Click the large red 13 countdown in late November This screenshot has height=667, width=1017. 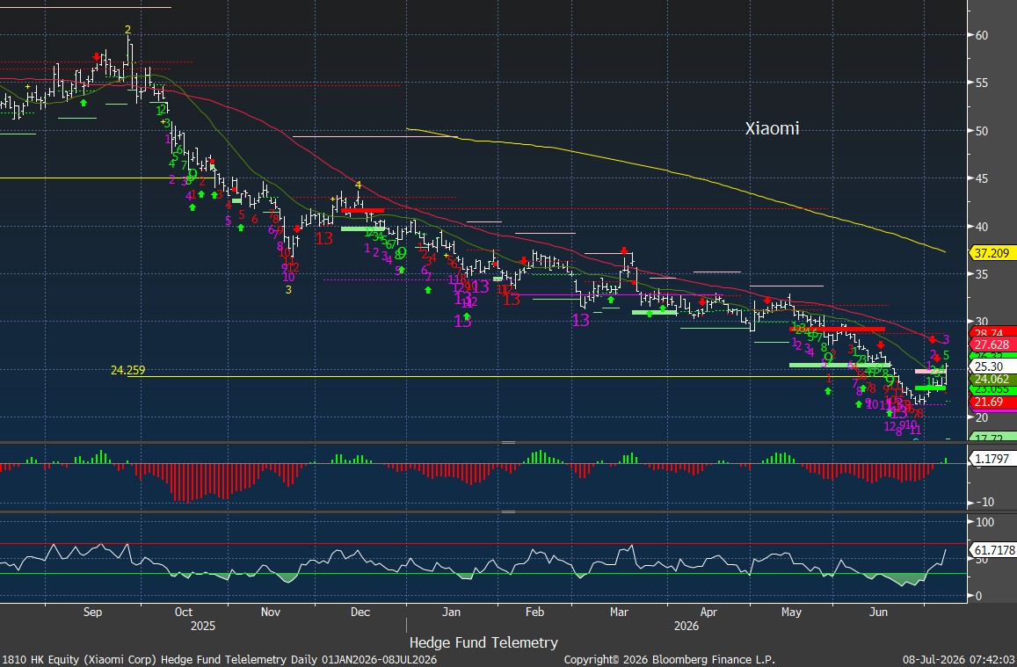[x=323, y=238]
